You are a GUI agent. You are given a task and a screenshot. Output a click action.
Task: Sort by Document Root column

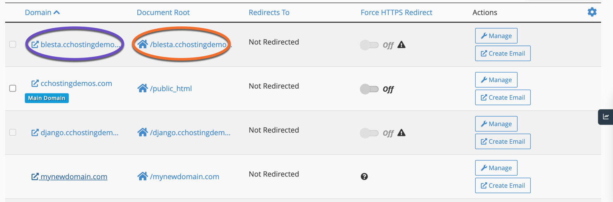click(x=163, y=12)
